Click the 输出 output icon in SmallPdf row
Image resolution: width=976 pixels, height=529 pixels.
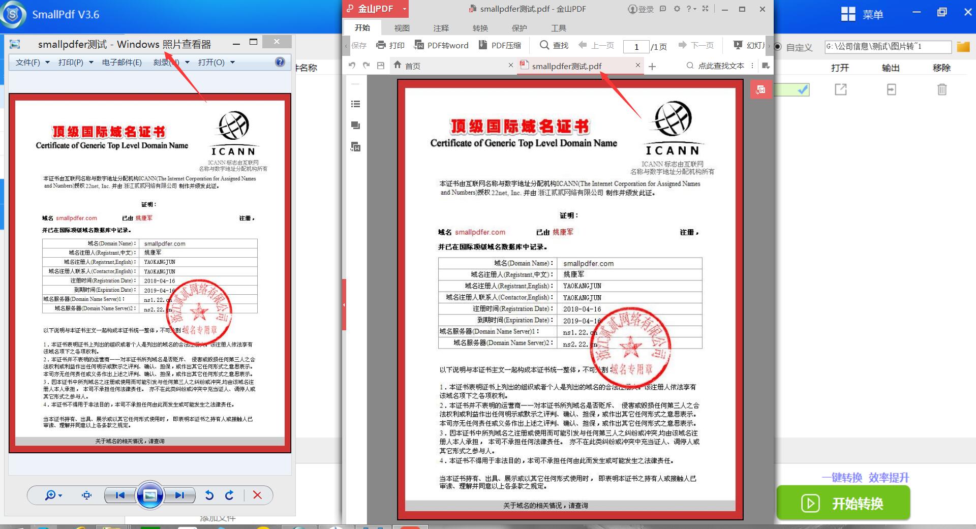pos(891,89)
